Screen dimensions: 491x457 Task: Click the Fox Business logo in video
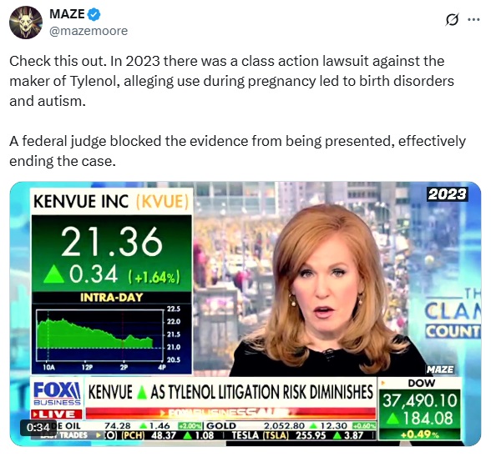click(57, 393)
